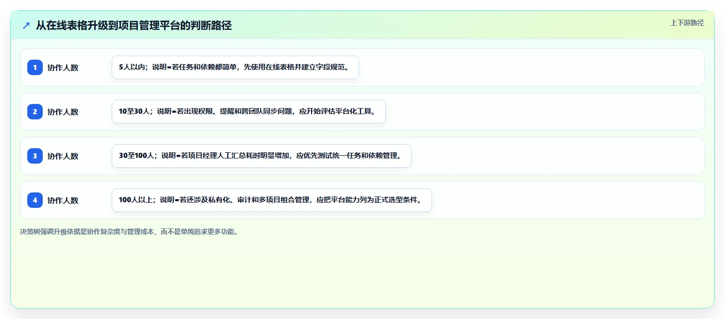Viewport: 725px width, 319px height.
Task: Click 协作人数 label in step 4 row
Action: [x=63, y=200]
